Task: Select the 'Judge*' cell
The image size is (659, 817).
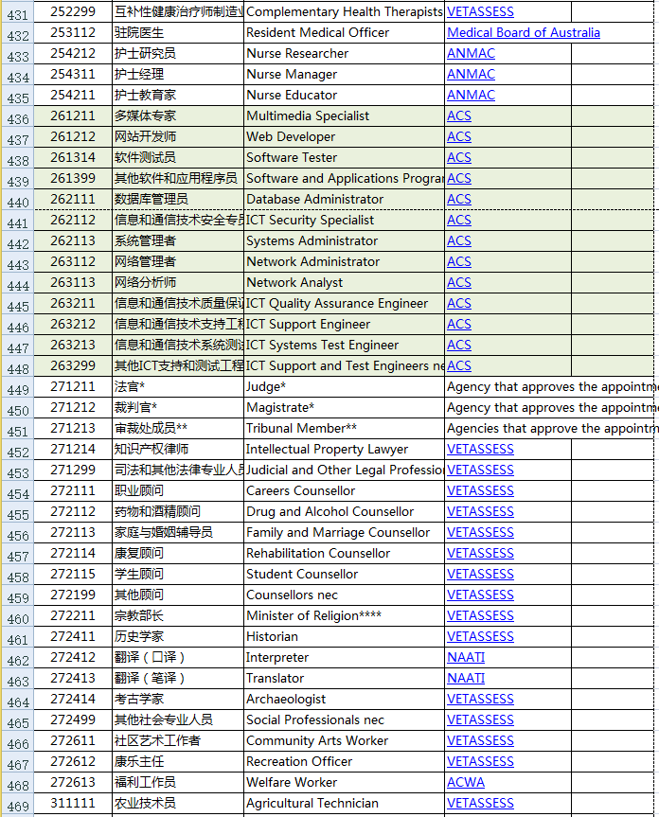Action: 344,387
